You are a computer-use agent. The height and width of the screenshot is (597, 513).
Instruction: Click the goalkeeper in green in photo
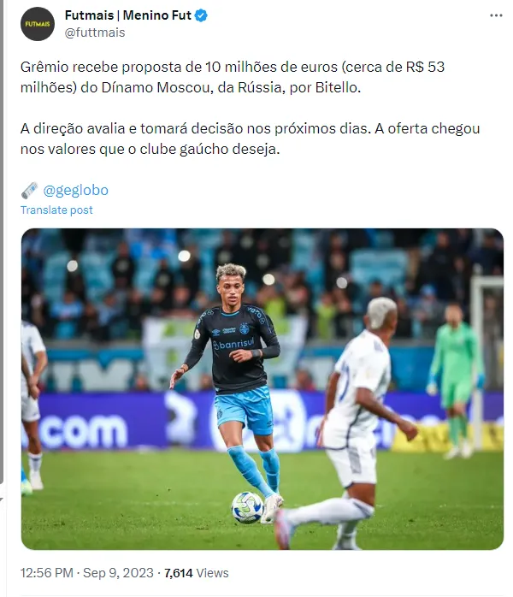455,381
